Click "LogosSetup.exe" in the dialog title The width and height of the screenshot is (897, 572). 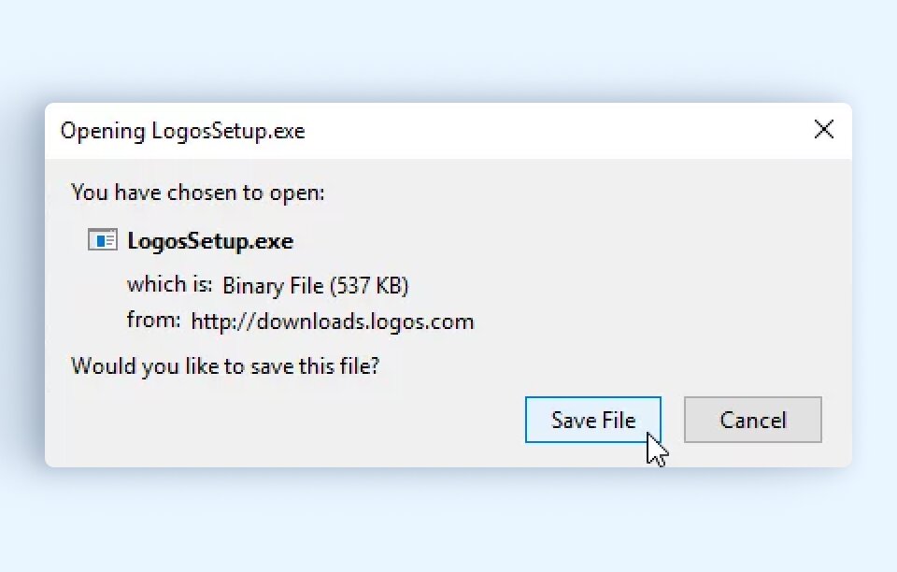pyautogui.click(x=228, y=131)
